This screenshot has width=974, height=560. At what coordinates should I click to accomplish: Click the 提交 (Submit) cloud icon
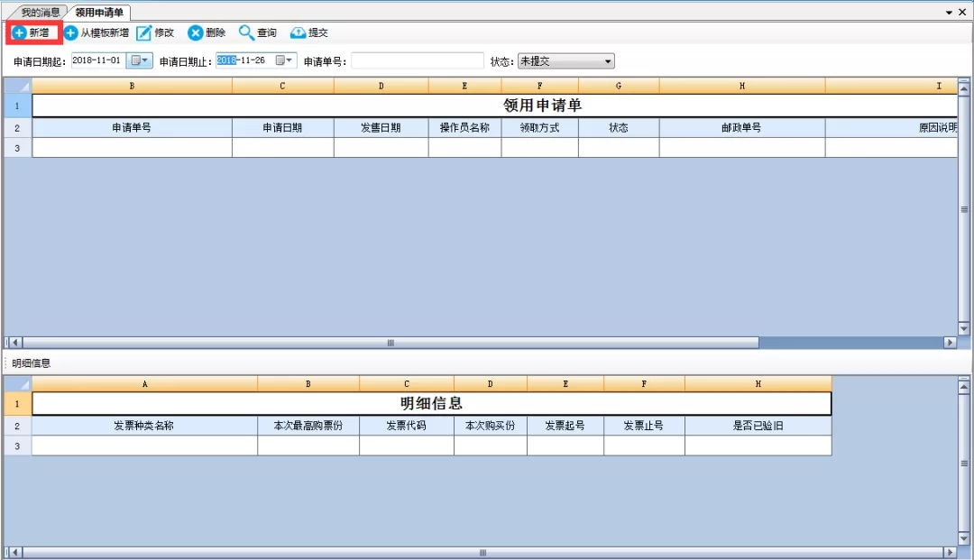point(298,33)
